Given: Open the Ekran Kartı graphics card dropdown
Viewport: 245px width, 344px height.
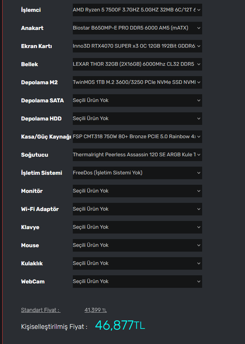Looking at the screenshot, I should point(137,46).
